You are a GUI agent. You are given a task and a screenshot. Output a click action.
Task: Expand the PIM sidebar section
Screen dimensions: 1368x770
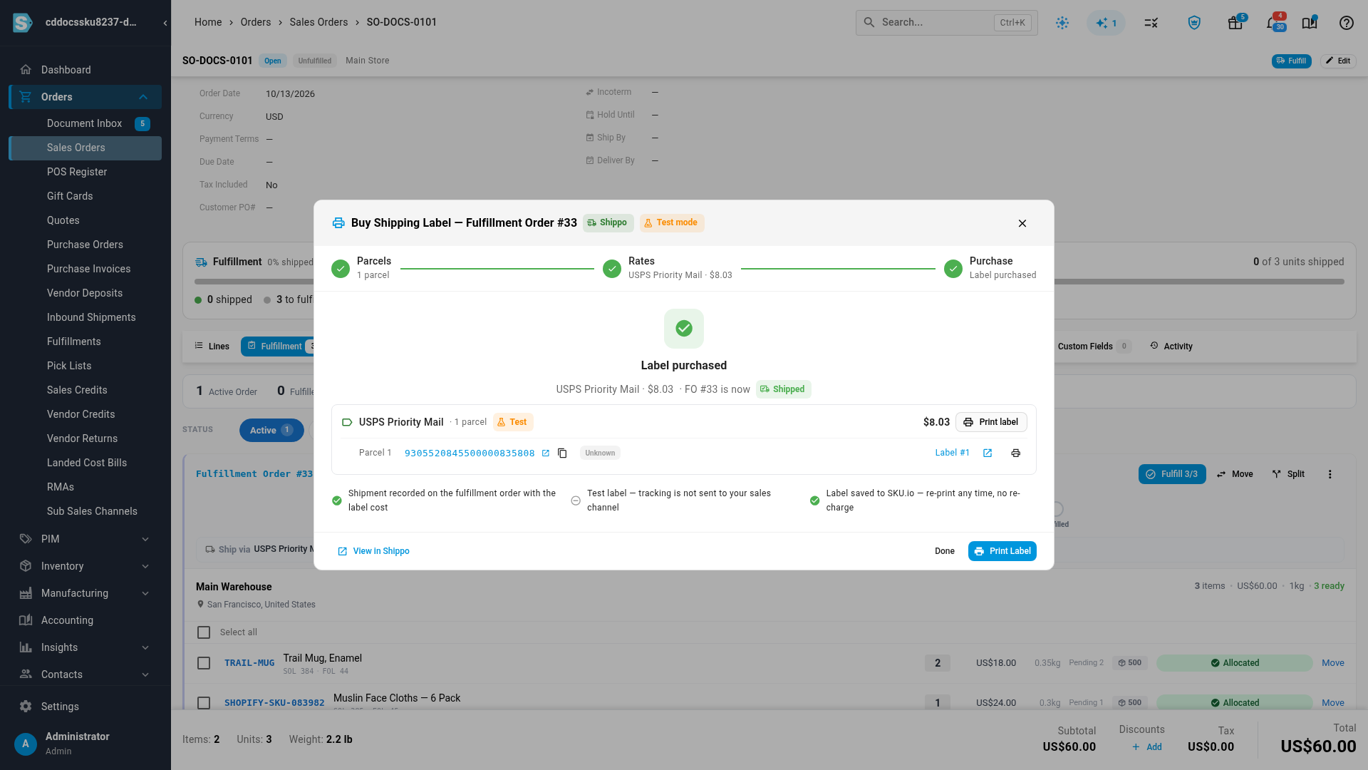[x=145, y=540]
